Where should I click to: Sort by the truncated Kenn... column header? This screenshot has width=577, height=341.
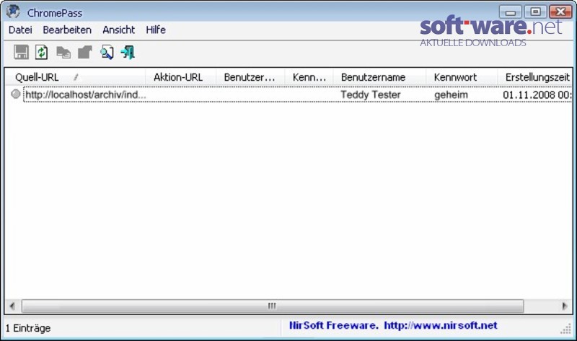(x=309, y=77)
